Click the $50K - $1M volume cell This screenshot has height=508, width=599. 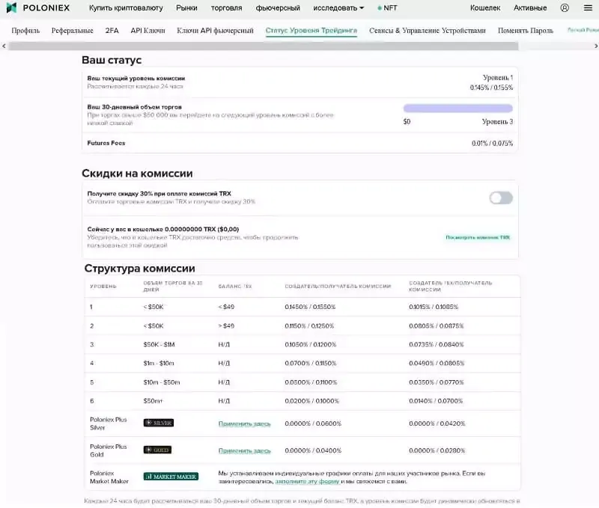(x=159, y=345)
